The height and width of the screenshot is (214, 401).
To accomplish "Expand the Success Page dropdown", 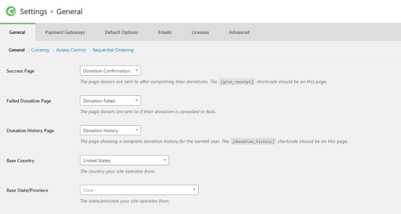I will (x=110, y=71).
